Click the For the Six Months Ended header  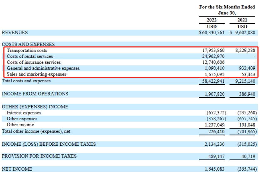click(x=227, y=7)
